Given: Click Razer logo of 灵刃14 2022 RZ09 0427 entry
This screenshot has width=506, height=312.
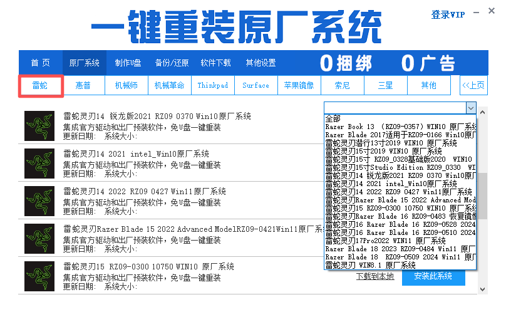Looking at the screenshot, I should pyautogui.click(x=39, y=201).
